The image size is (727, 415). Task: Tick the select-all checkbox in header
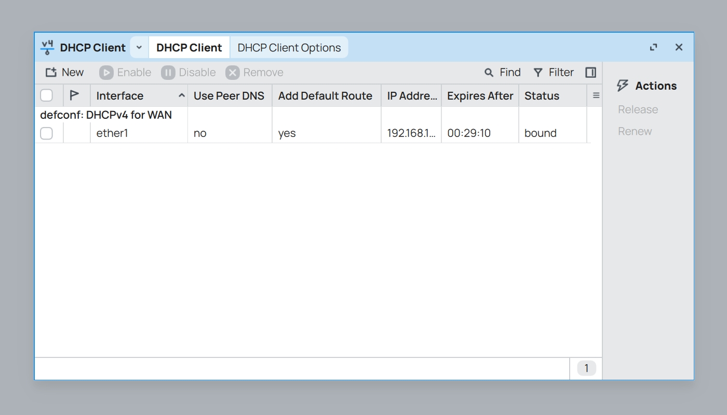tap(46, 95)
